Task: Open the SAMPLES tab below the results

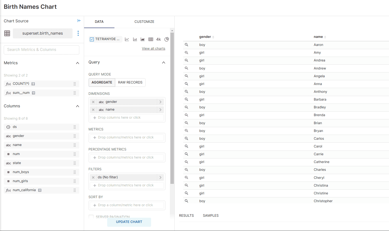Action: 211,215
